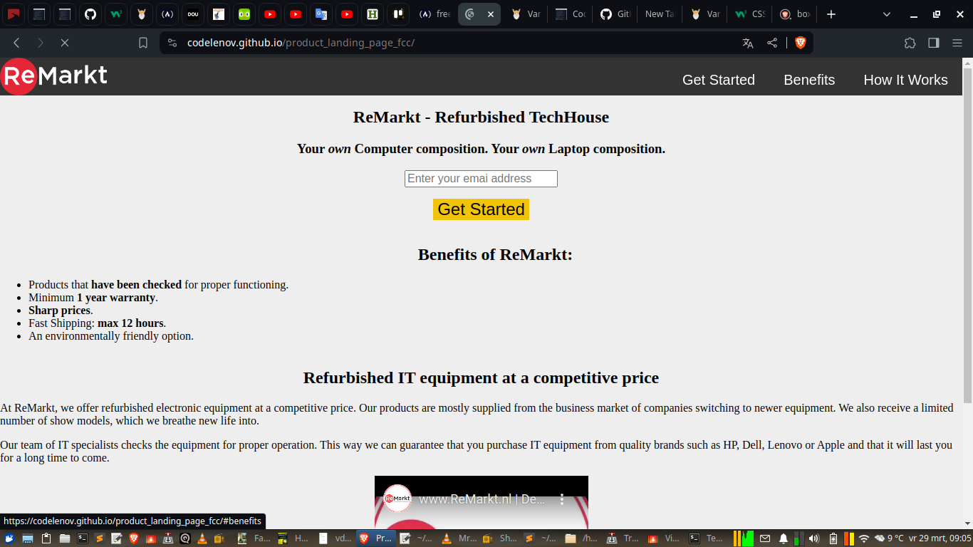Navigate back with the back arrow
The width and height of the screenshot is (973, 547).
[x=16, y=42]
